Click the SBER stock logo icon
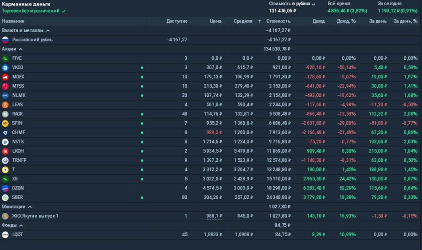The height and width of the screenshot is (250, 422). 5,198
